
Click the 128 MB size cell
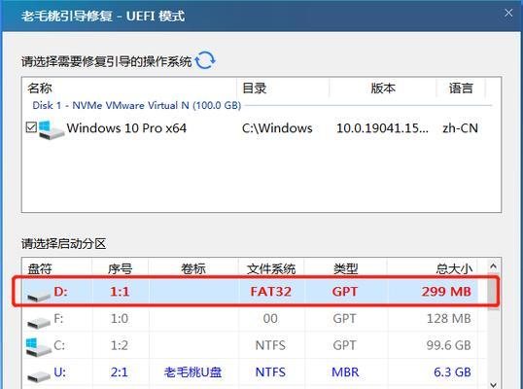[x=449, y=318]
